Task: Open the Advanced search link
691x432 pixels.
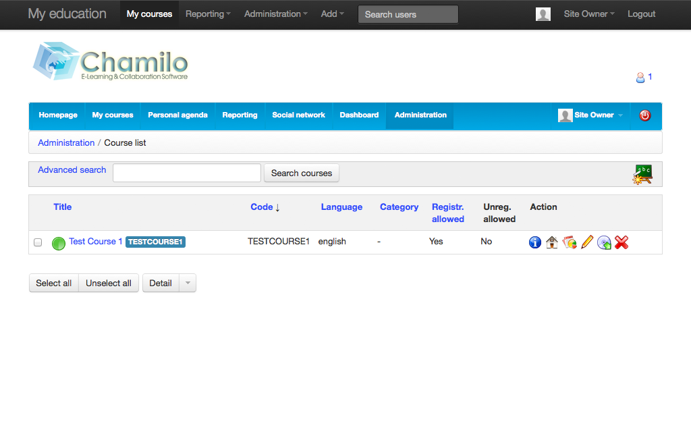Action: pyautogui.click(x=72, y=170)
